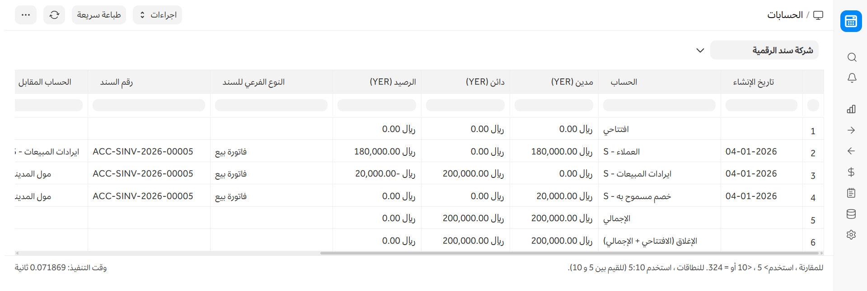Click the الحسابات breadcrumb link
This screenshot has height=291, width=867.
click(785, 15)
